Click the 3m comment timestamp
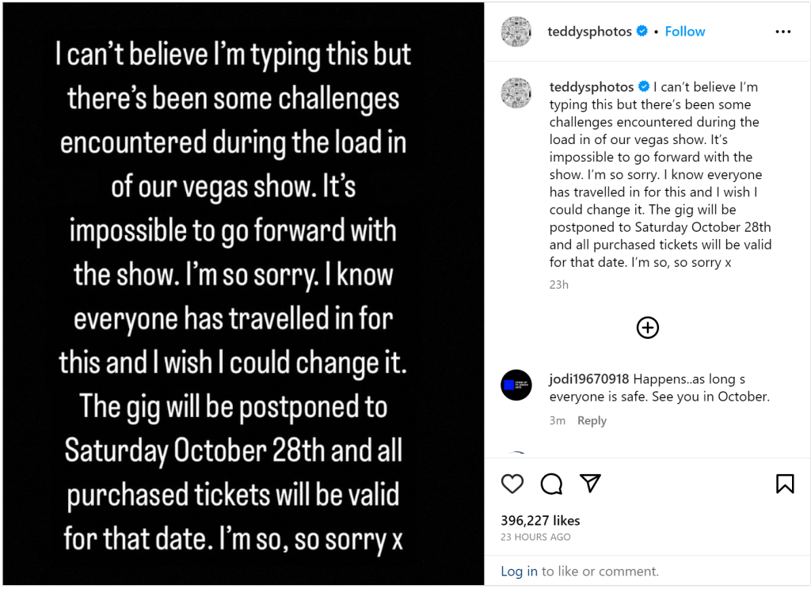 pyautogui.click(x=558, y=421)
